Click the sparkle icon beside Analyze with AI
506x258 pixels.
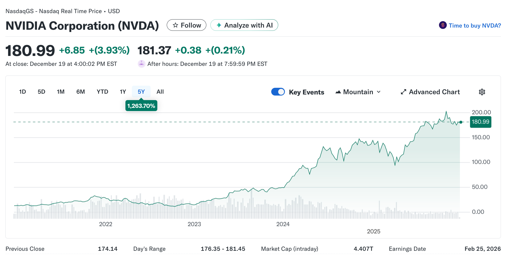[x=219, y=25]
